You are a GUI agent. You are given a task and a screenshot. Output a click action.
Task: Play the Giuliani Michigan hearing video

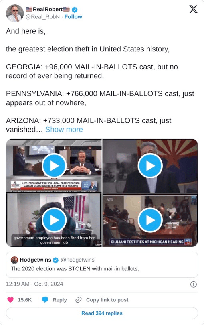(150, 220)
